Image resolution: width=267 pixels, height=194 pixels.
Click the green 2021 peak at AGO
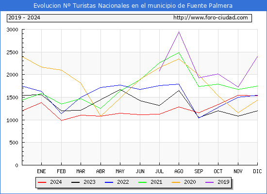(179, 52)
